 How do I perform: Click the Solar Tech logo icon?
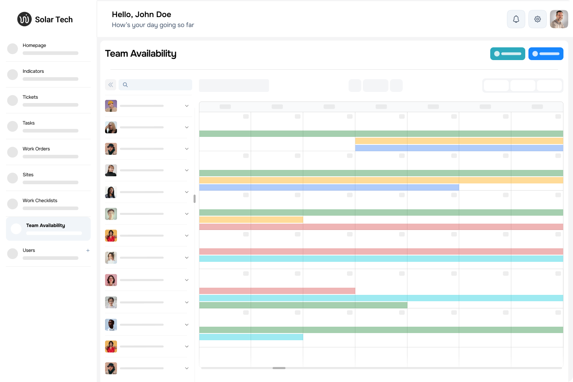[24, 19]
